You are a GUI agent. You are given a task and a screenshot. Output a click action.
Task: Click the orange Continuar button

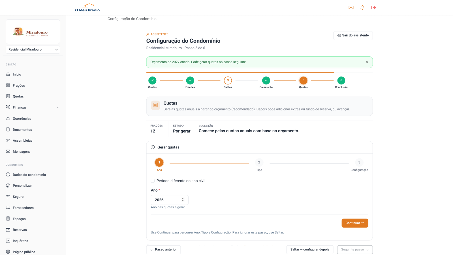coord(355,223)
